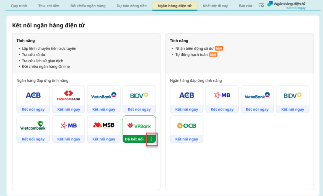Open the three-dot menu on VPBank card
The image size is (323, 196).
[x=151, y=139]
